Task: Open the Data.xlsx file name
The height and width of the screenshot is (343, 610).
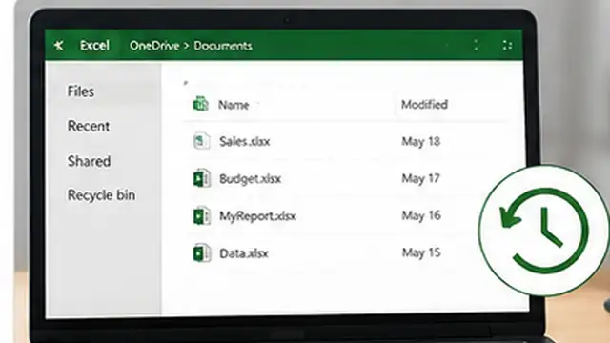Action: [244, 253]
